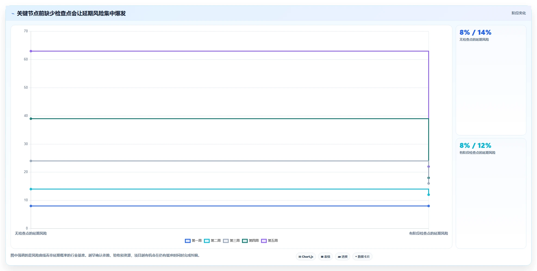Click the dark green data point at 39
537x271 pixels.
(31, 119)
